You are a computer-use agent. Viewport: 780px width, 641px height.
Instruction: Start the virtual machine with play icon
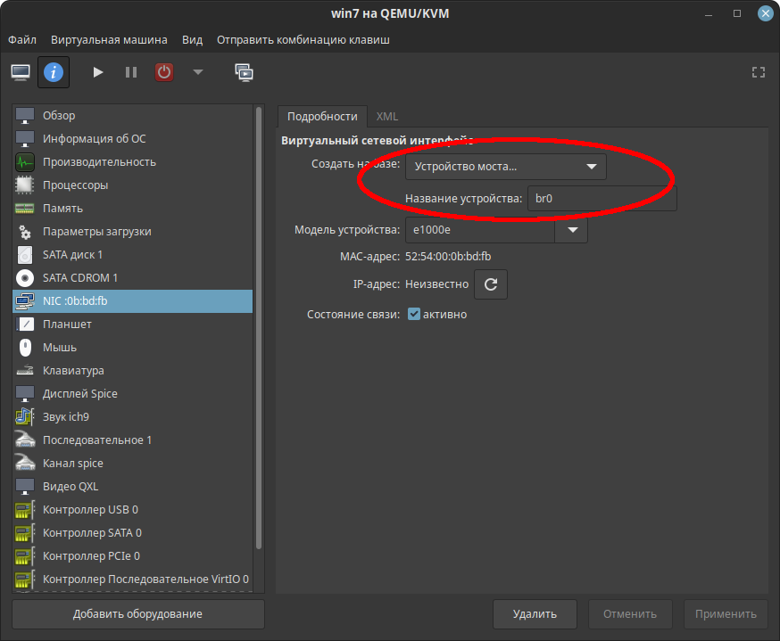[x=98, y=72]
